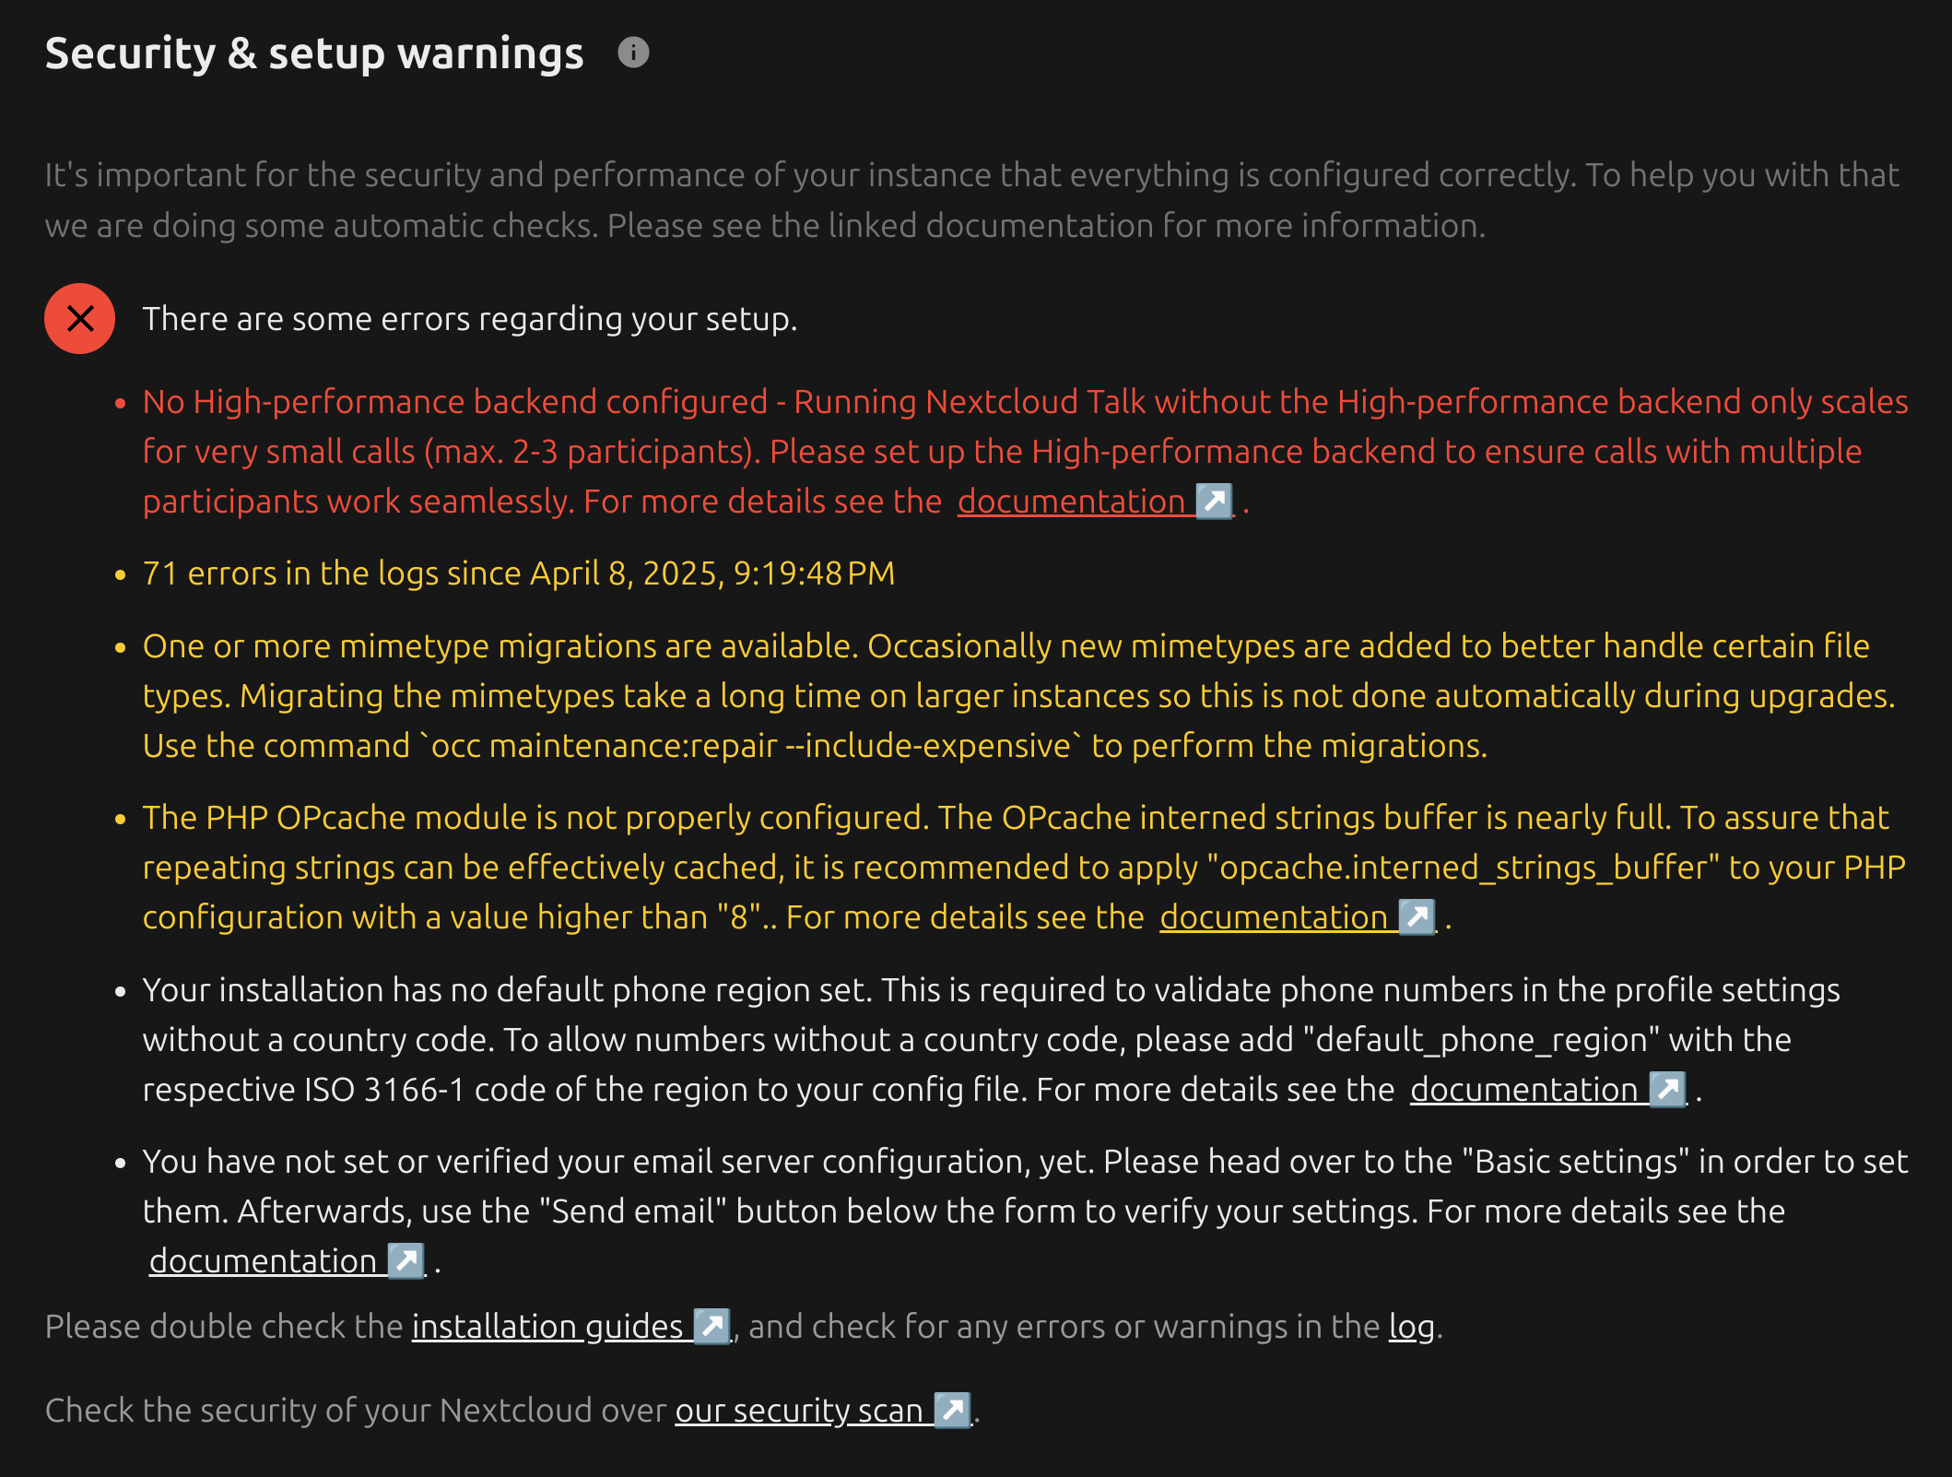This screenshot has height=1477, width=1952.
Task: Click external-link arrow after High-performance backend documentation
Action: pyautogui.click(x=1214, y=502)
